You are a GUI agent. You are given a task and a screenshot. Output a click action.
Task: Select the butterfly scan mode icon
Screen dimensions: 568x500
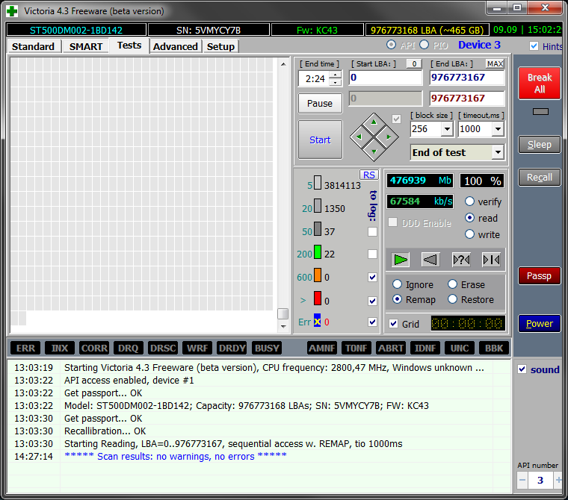click(x=491, y=260)
